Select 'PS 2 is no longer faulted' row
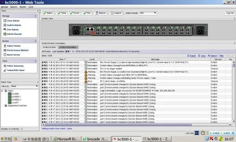The image size is (236, 142). click(136, 69)
